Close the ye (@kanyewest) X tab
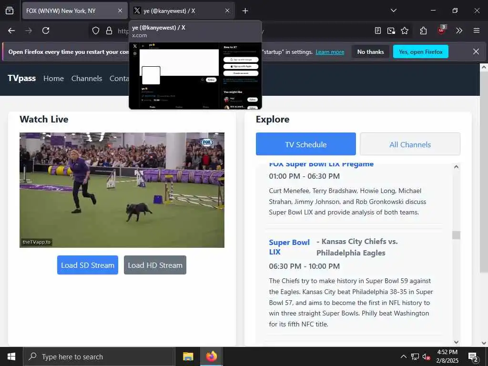Image resolution: width=488 pixels, height=366 pixels. 227,10
